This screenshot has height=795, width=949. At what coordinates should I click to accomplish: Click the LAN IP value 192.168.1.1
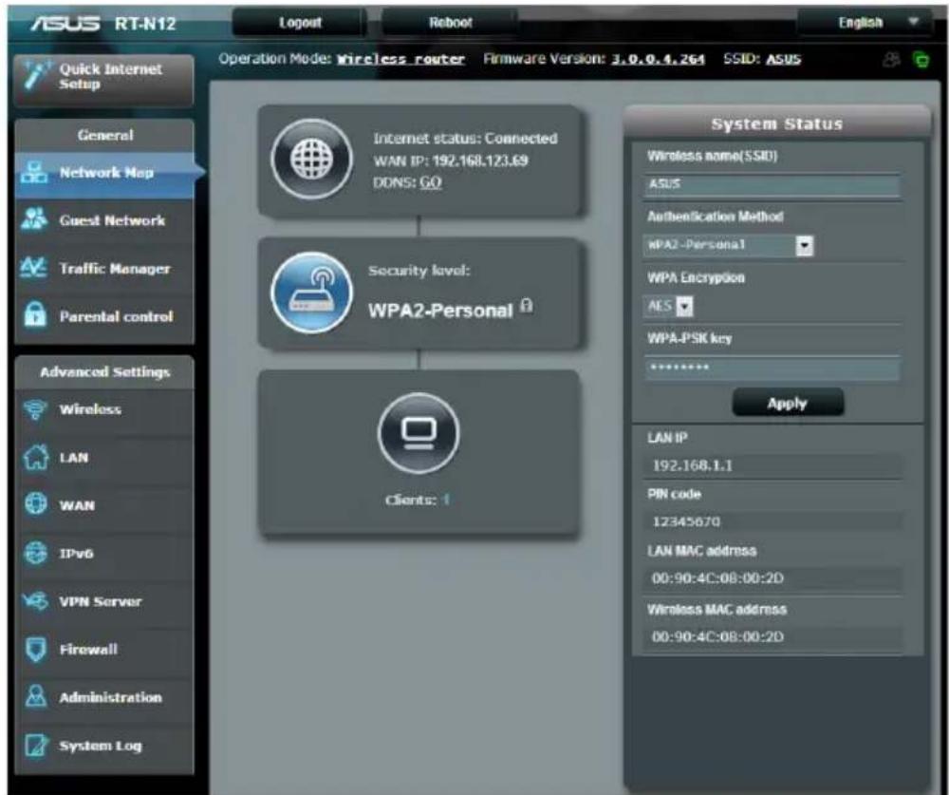coord(693,465)
